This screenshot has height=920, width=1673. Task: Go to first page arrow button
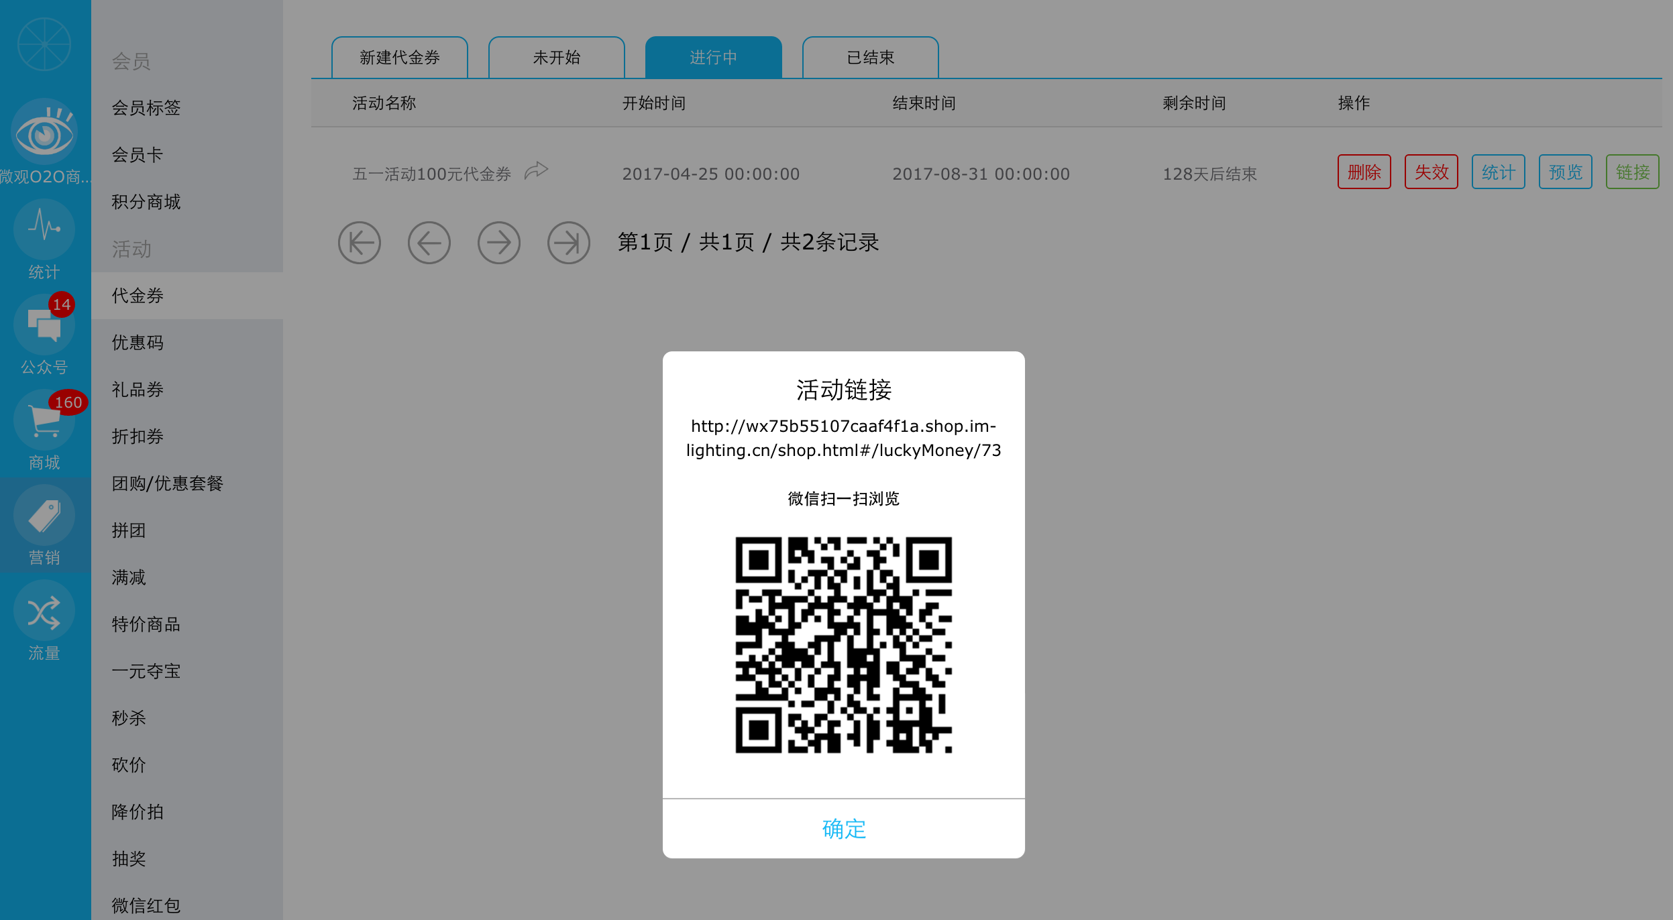360,243
